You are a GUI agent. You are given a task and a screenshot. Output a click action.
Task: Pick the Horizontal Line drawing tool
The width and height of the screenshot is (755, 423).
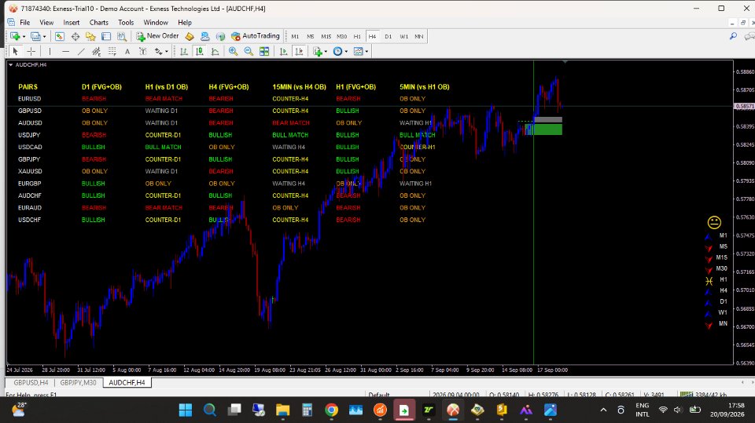65,51
